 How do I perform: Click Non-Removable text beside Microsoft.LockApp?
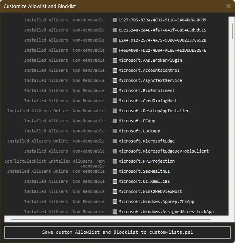point(89,131)
